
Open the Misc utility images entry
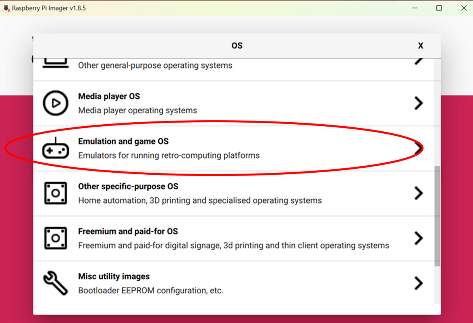click(x=233, y=283)
